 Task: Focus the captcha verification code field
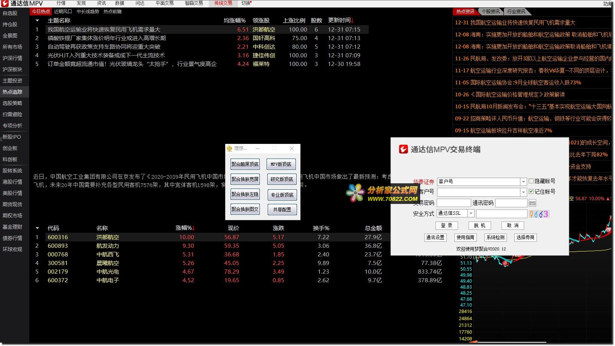(x=502, y=214)
